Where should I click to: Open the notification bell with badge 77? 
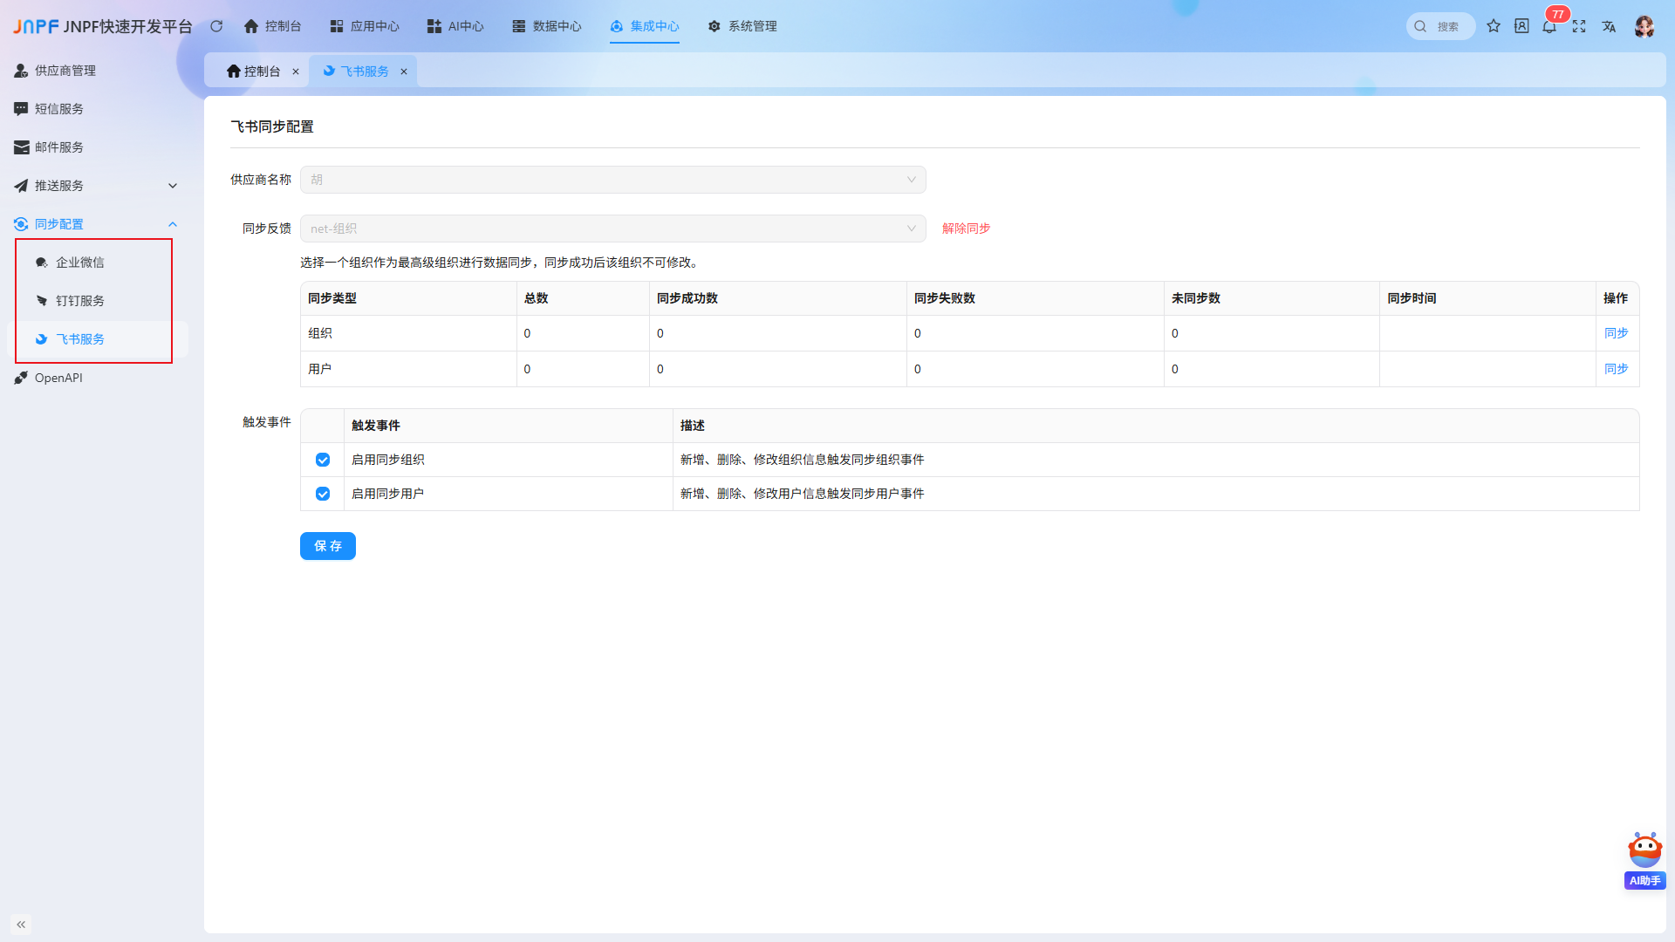(1549, 26)
